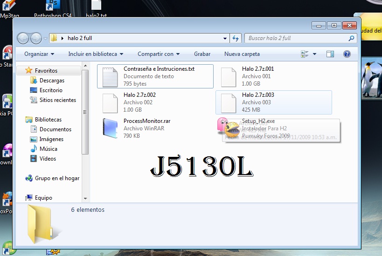Click the search magnifier icon
The height and width of the screenshot is (256, 382).
point(351,38)
